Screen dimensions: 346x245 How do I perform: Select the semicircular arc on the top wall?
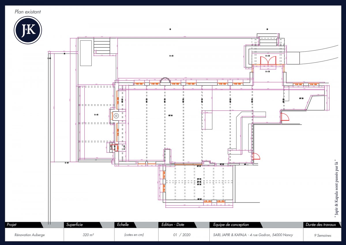click(166, 80)
